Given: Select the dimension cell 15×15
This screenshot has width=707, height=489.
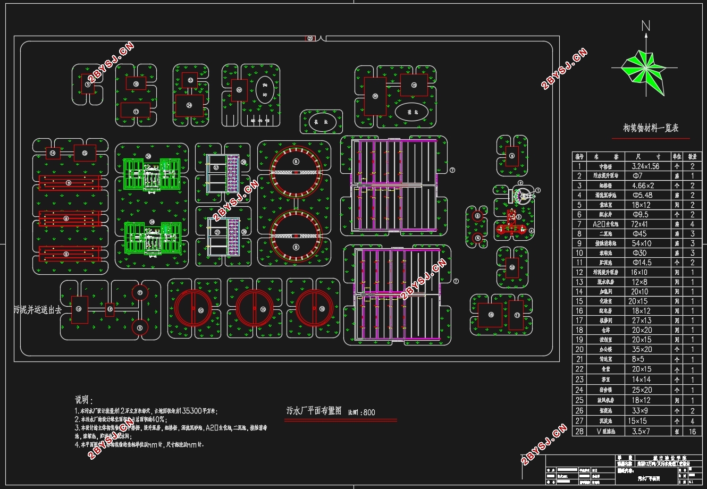Looking at the screenshot, I should (638, 420).
